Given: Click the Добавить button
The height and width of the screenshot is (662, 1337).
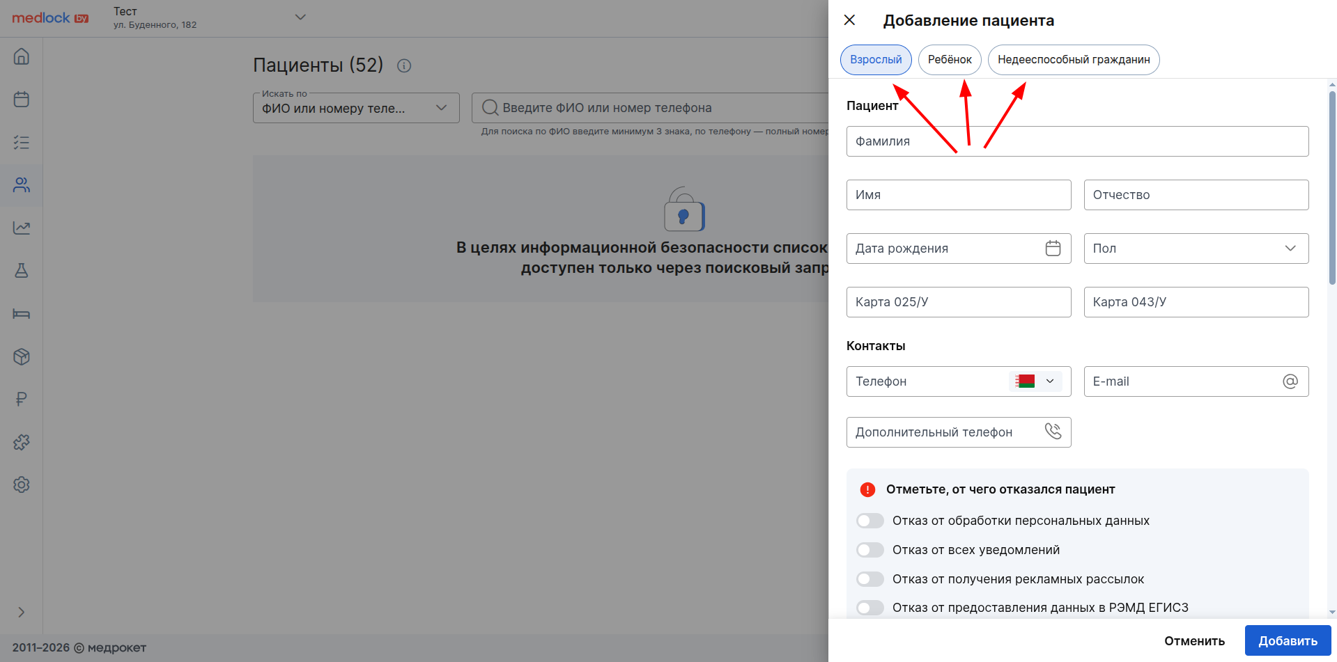Looking at the screenshot, I should tap(1287, 640).
